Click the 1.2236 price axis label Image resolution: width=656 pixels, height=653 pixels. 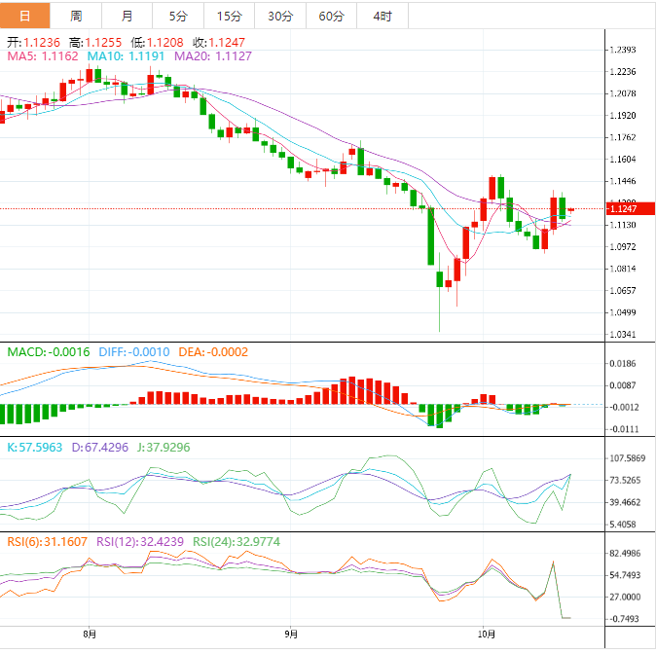point(623,72)
